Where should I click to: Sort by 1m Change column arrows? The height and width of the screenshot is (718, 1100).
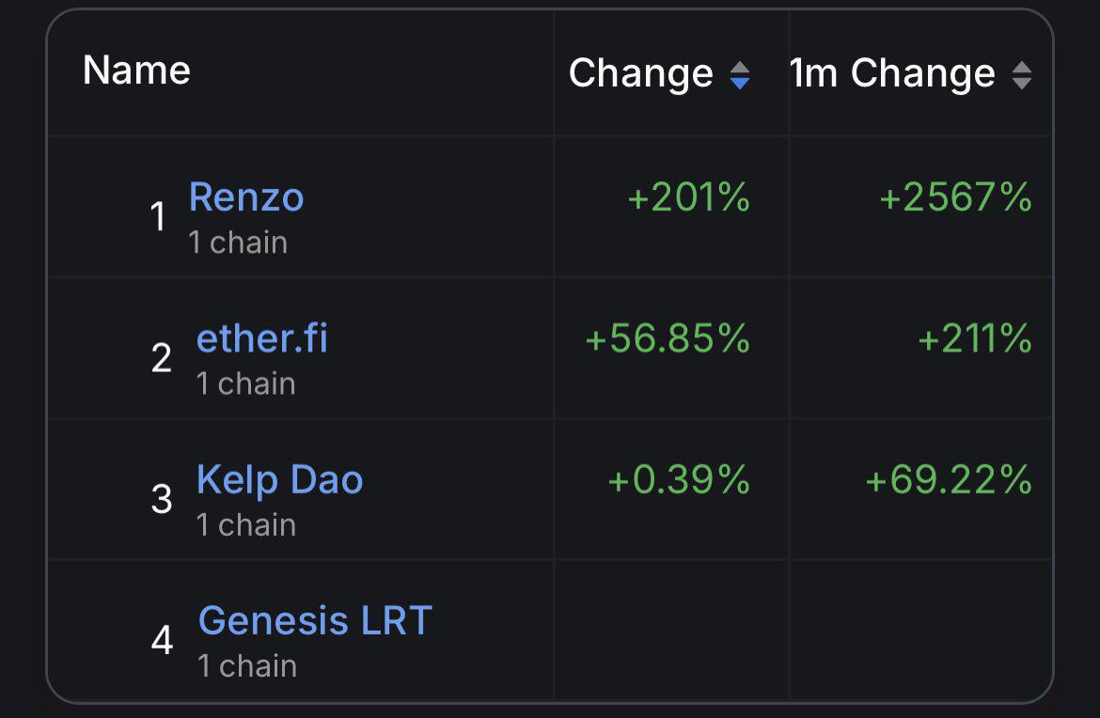(1022, 75)
